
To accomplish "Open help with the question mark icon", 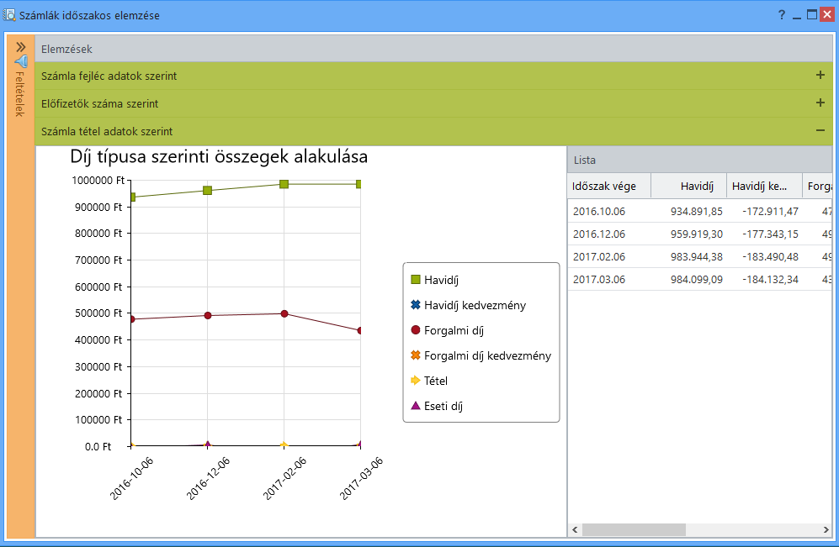I will [782, 15].
